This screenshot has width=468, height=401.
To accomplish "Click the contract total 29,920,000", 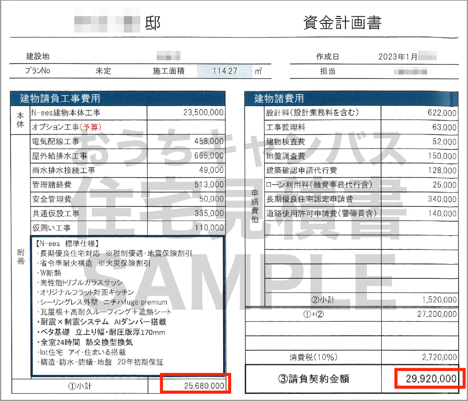I will click(431, 378).
